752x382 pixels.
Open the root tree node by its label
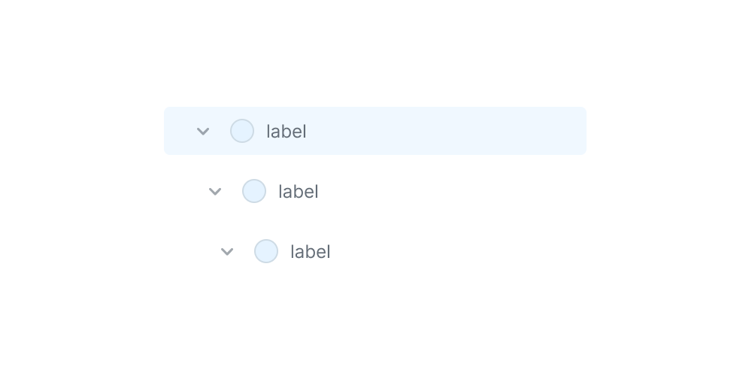click(287, 132)
